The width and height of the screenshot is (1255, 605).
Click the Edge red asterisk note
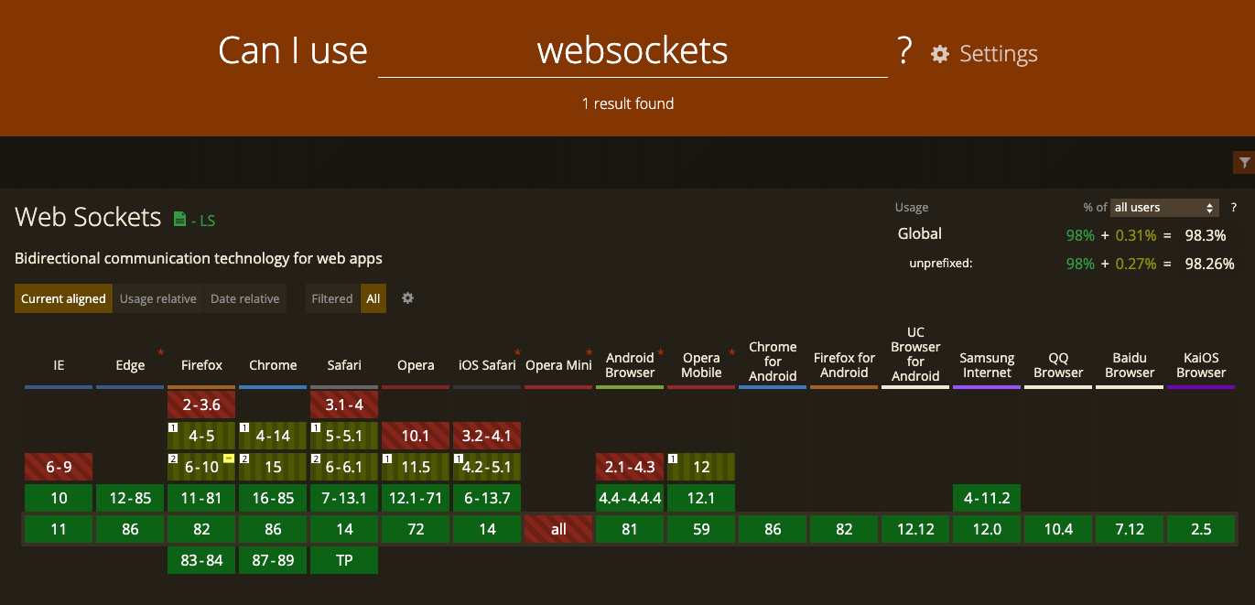point(161,352)
